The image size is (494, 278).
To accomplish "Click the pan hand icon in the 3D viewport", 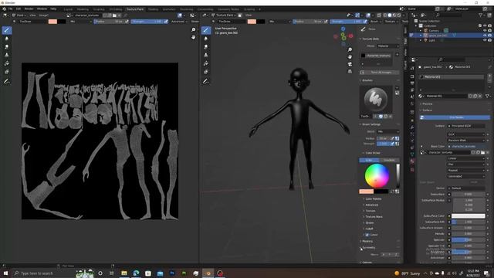I will pyautogui.click(x=350, y=57).
